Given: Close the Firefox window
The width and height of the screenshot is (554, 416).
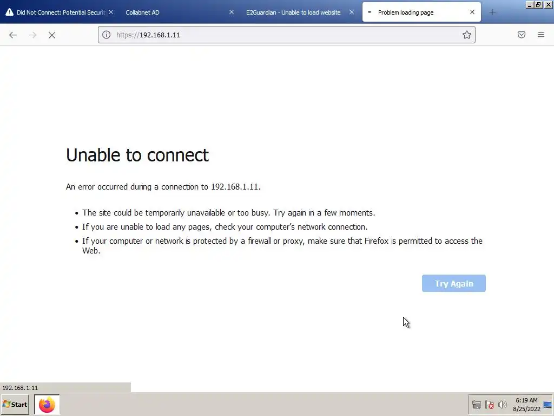Looking at the screenshot, I should click(x=548, y=4).
